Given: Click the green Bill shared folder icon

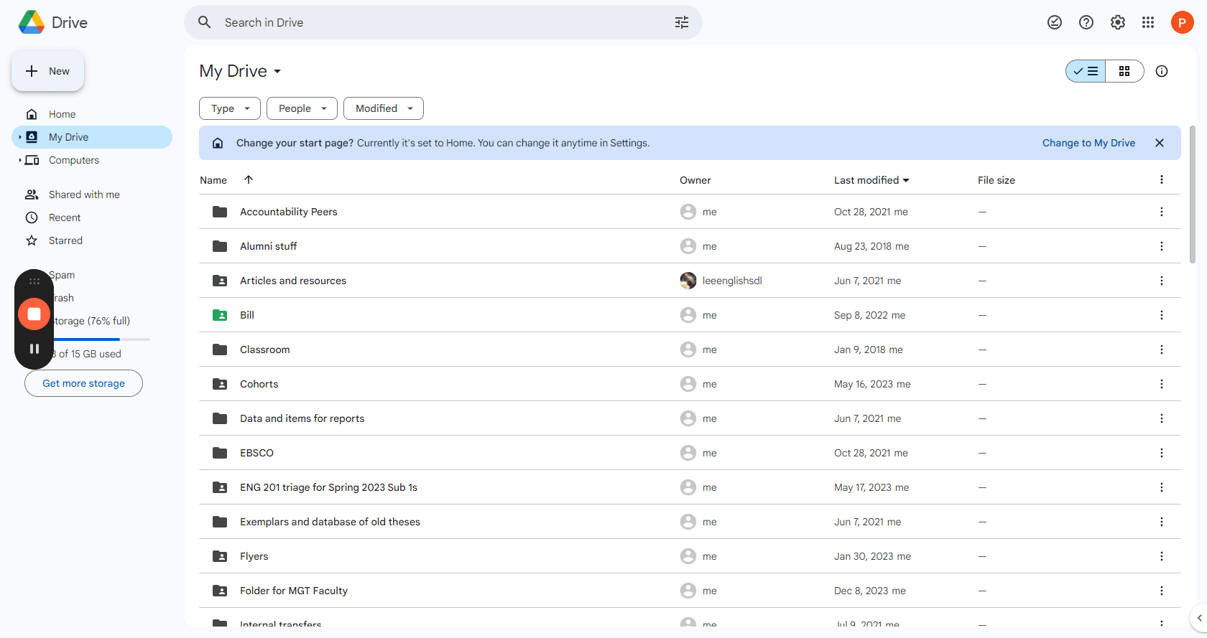Looking at the screenshot, I should pyautogui.click(x=220, y=315).
